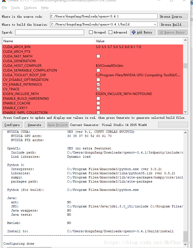Uncheck the CV_TRACE checkbox
193x248 pixels.
click(x=98, y=89)
